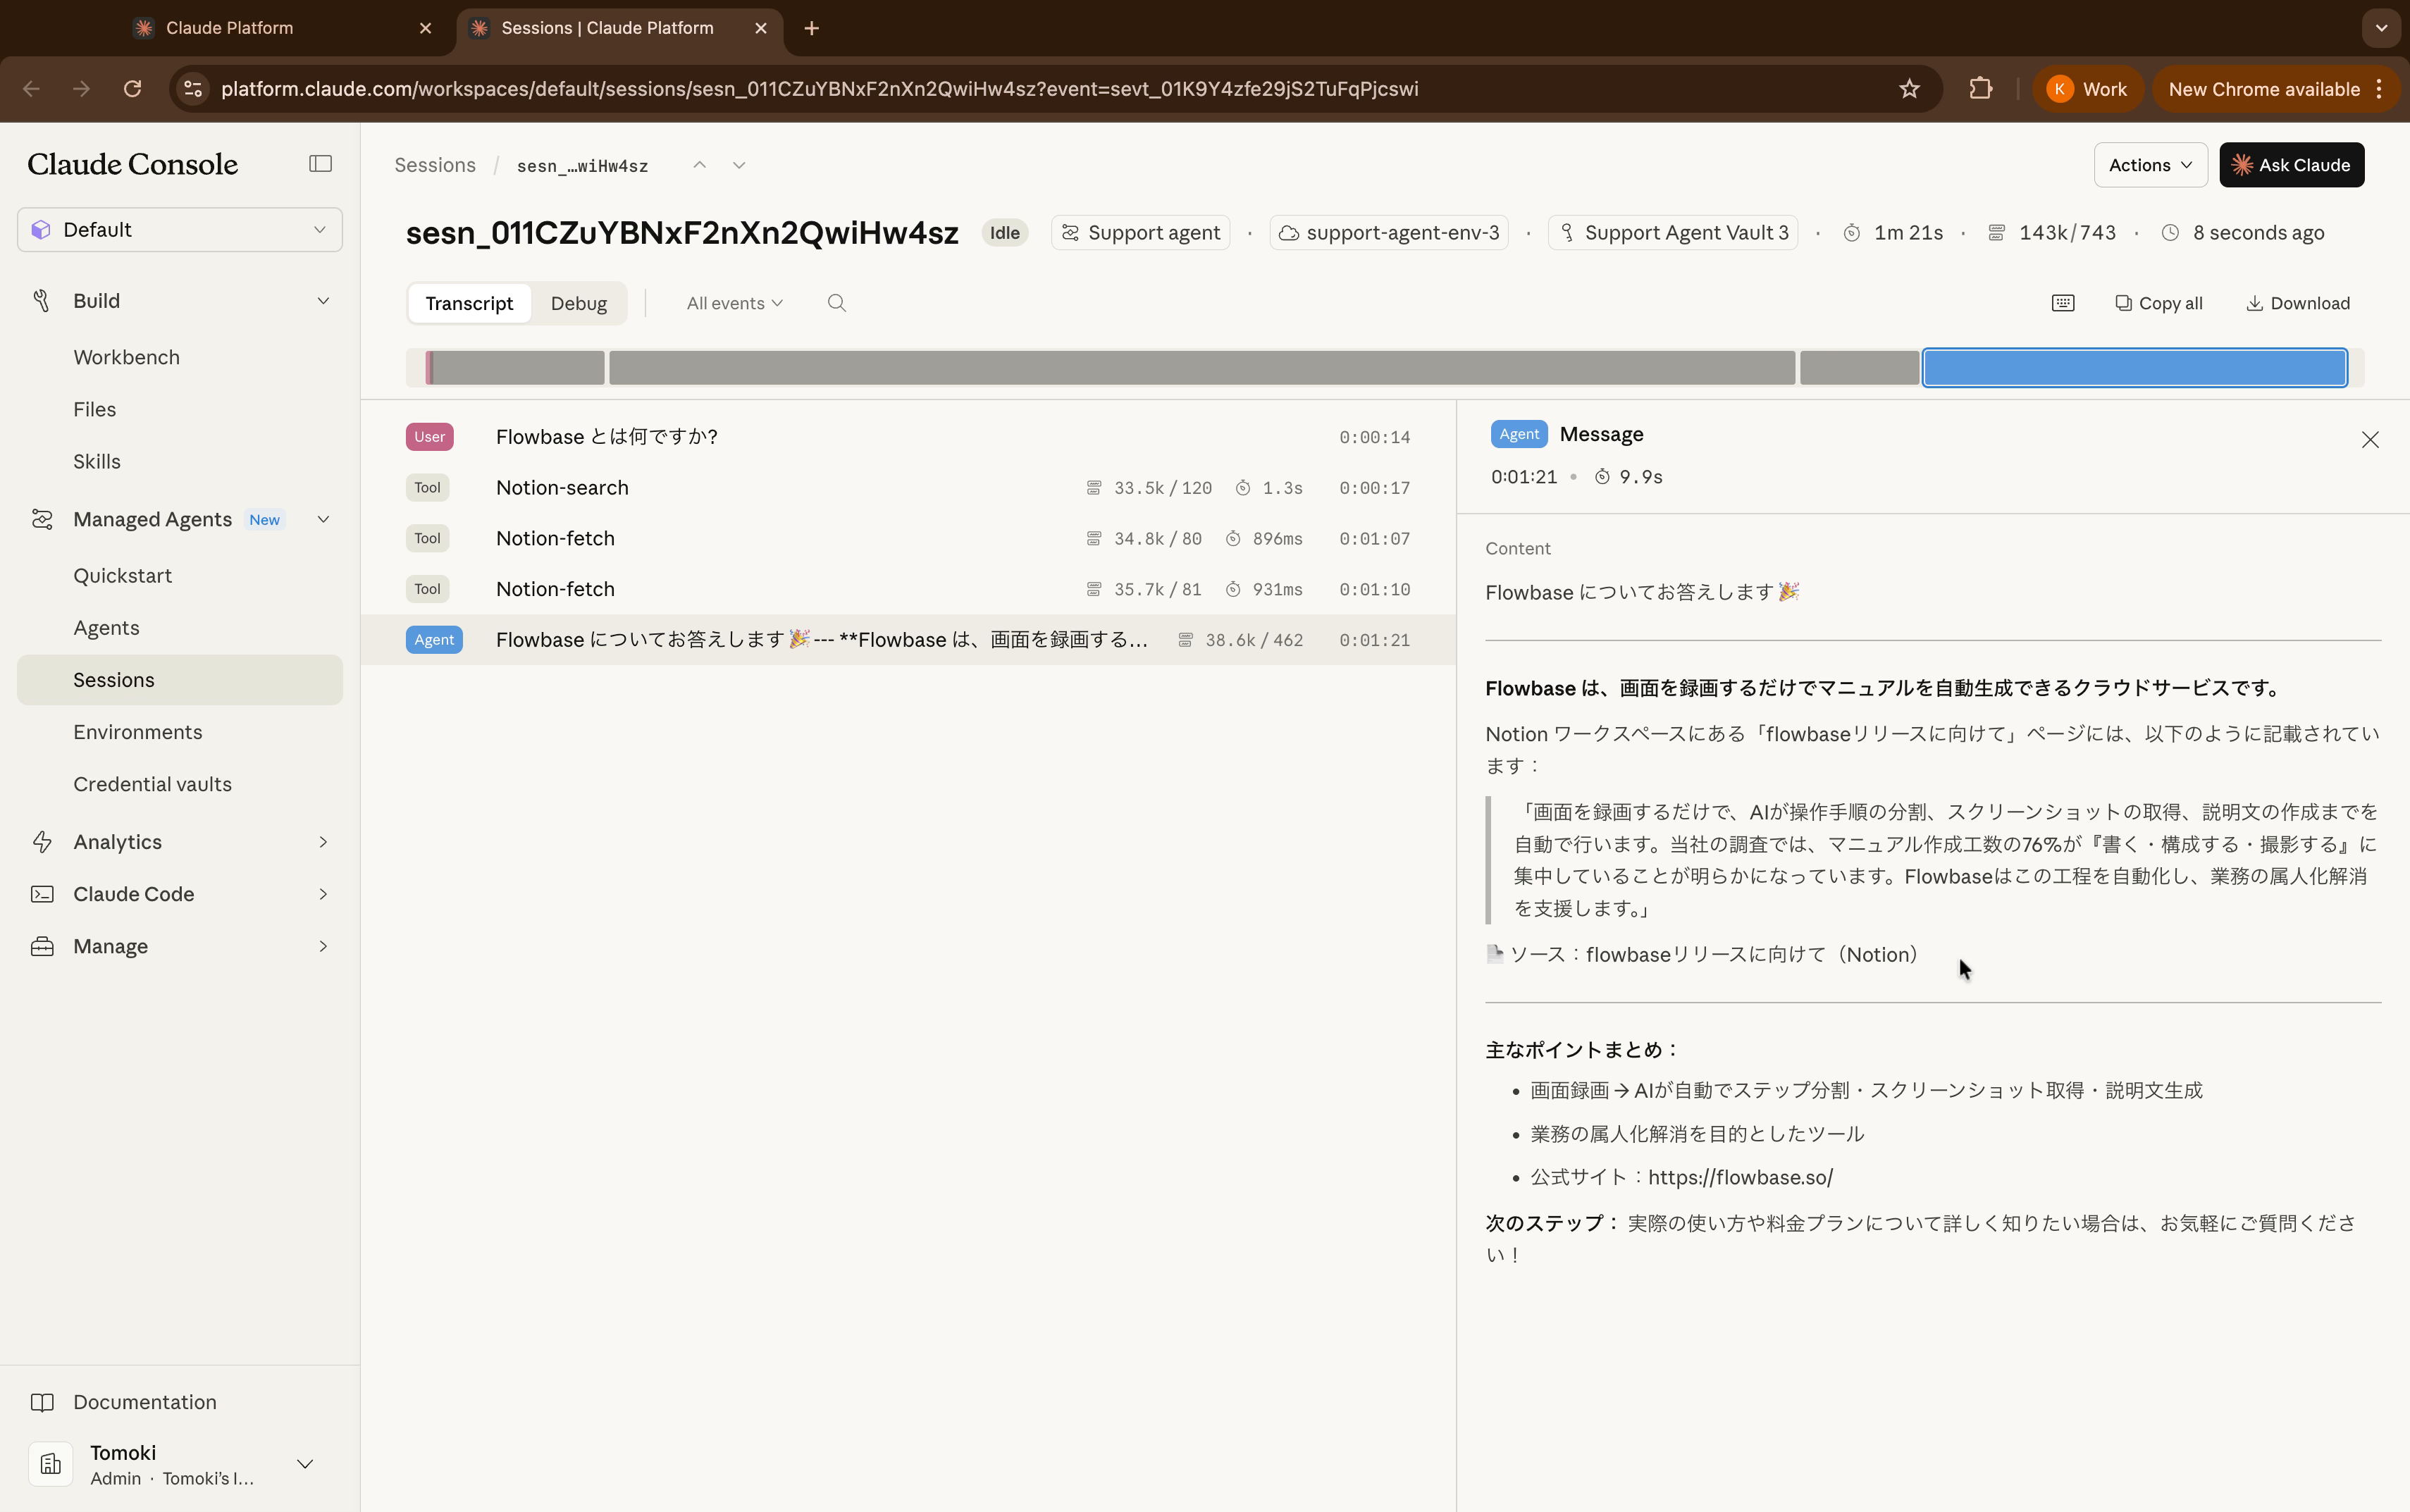Select the Notion-fetch row at 0:01:07
Screen dimensions: 2410x1512
908,539
